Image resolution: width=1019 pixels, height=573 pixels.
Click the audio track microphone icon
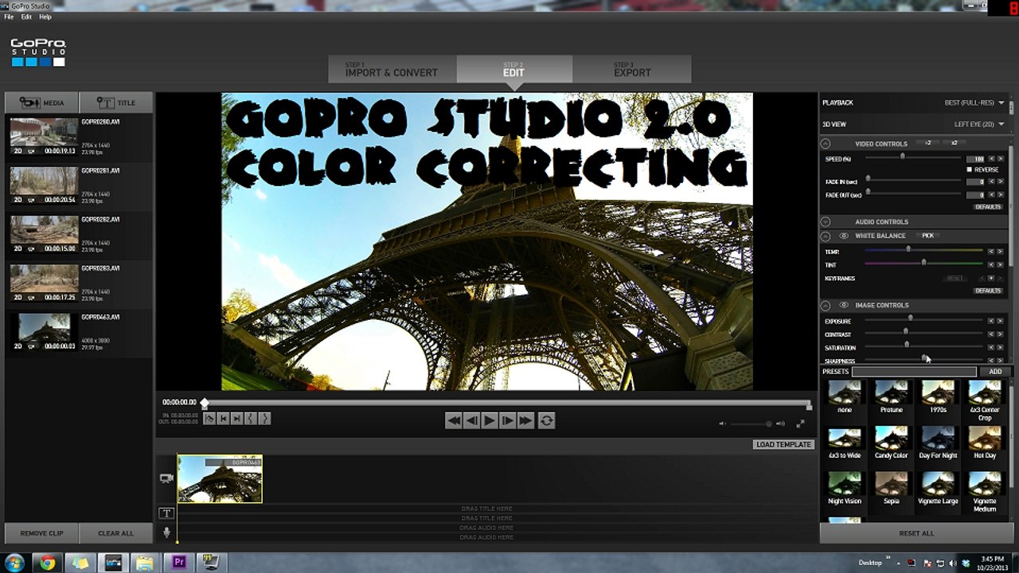[x=166, y=532]
